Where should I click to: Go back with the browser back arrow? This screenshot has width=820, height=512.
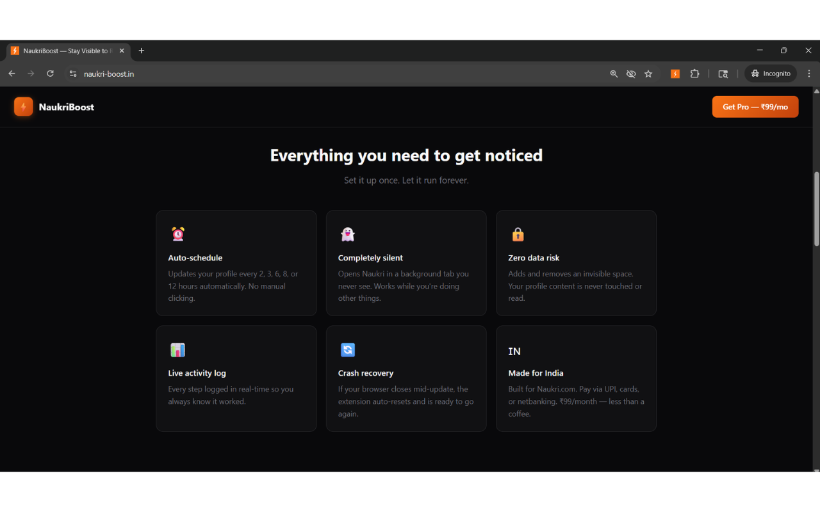point(12,74)
